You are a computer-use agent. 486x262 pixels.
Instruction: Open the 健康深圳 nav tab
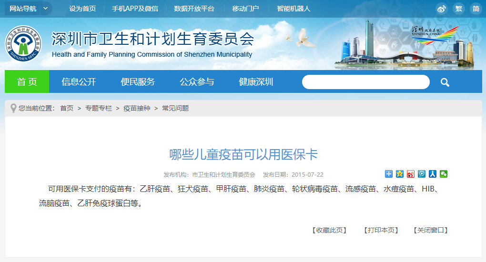(256, 82)
